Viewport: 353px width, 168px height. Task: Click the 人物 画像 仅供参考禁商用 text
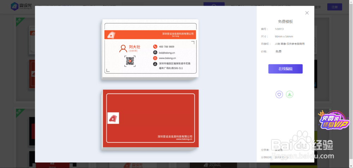pyautogui.click(x=290, y=44)
